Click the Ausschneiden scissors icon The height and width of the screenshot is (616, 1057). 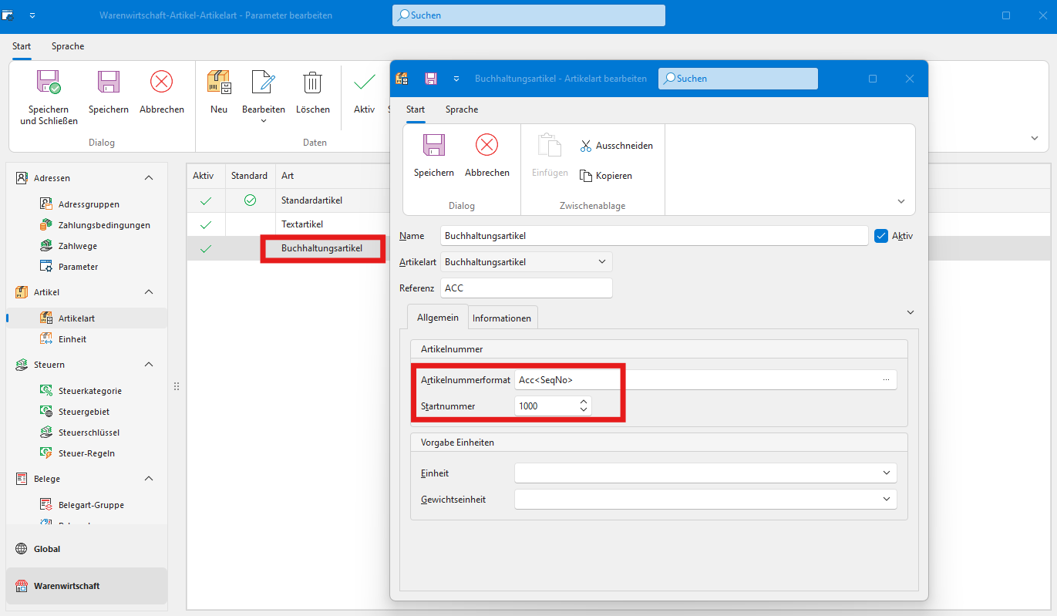[x=586, y=146]
